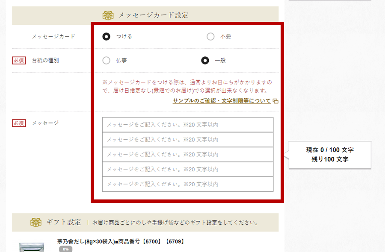Click the red ※メッセージカードをつける際は notice text
Viewport: 385px width, 252px height.
[187, 86]
